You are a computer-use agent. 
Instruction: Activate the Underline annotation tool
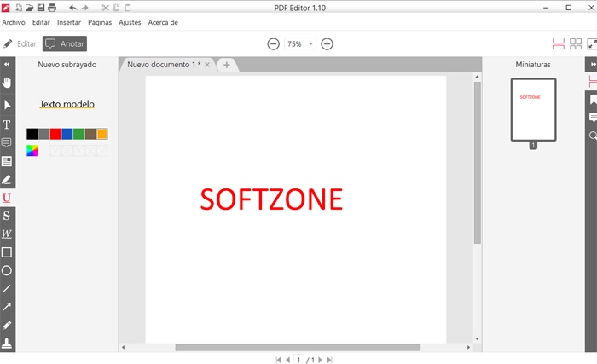tap(7, 198)
